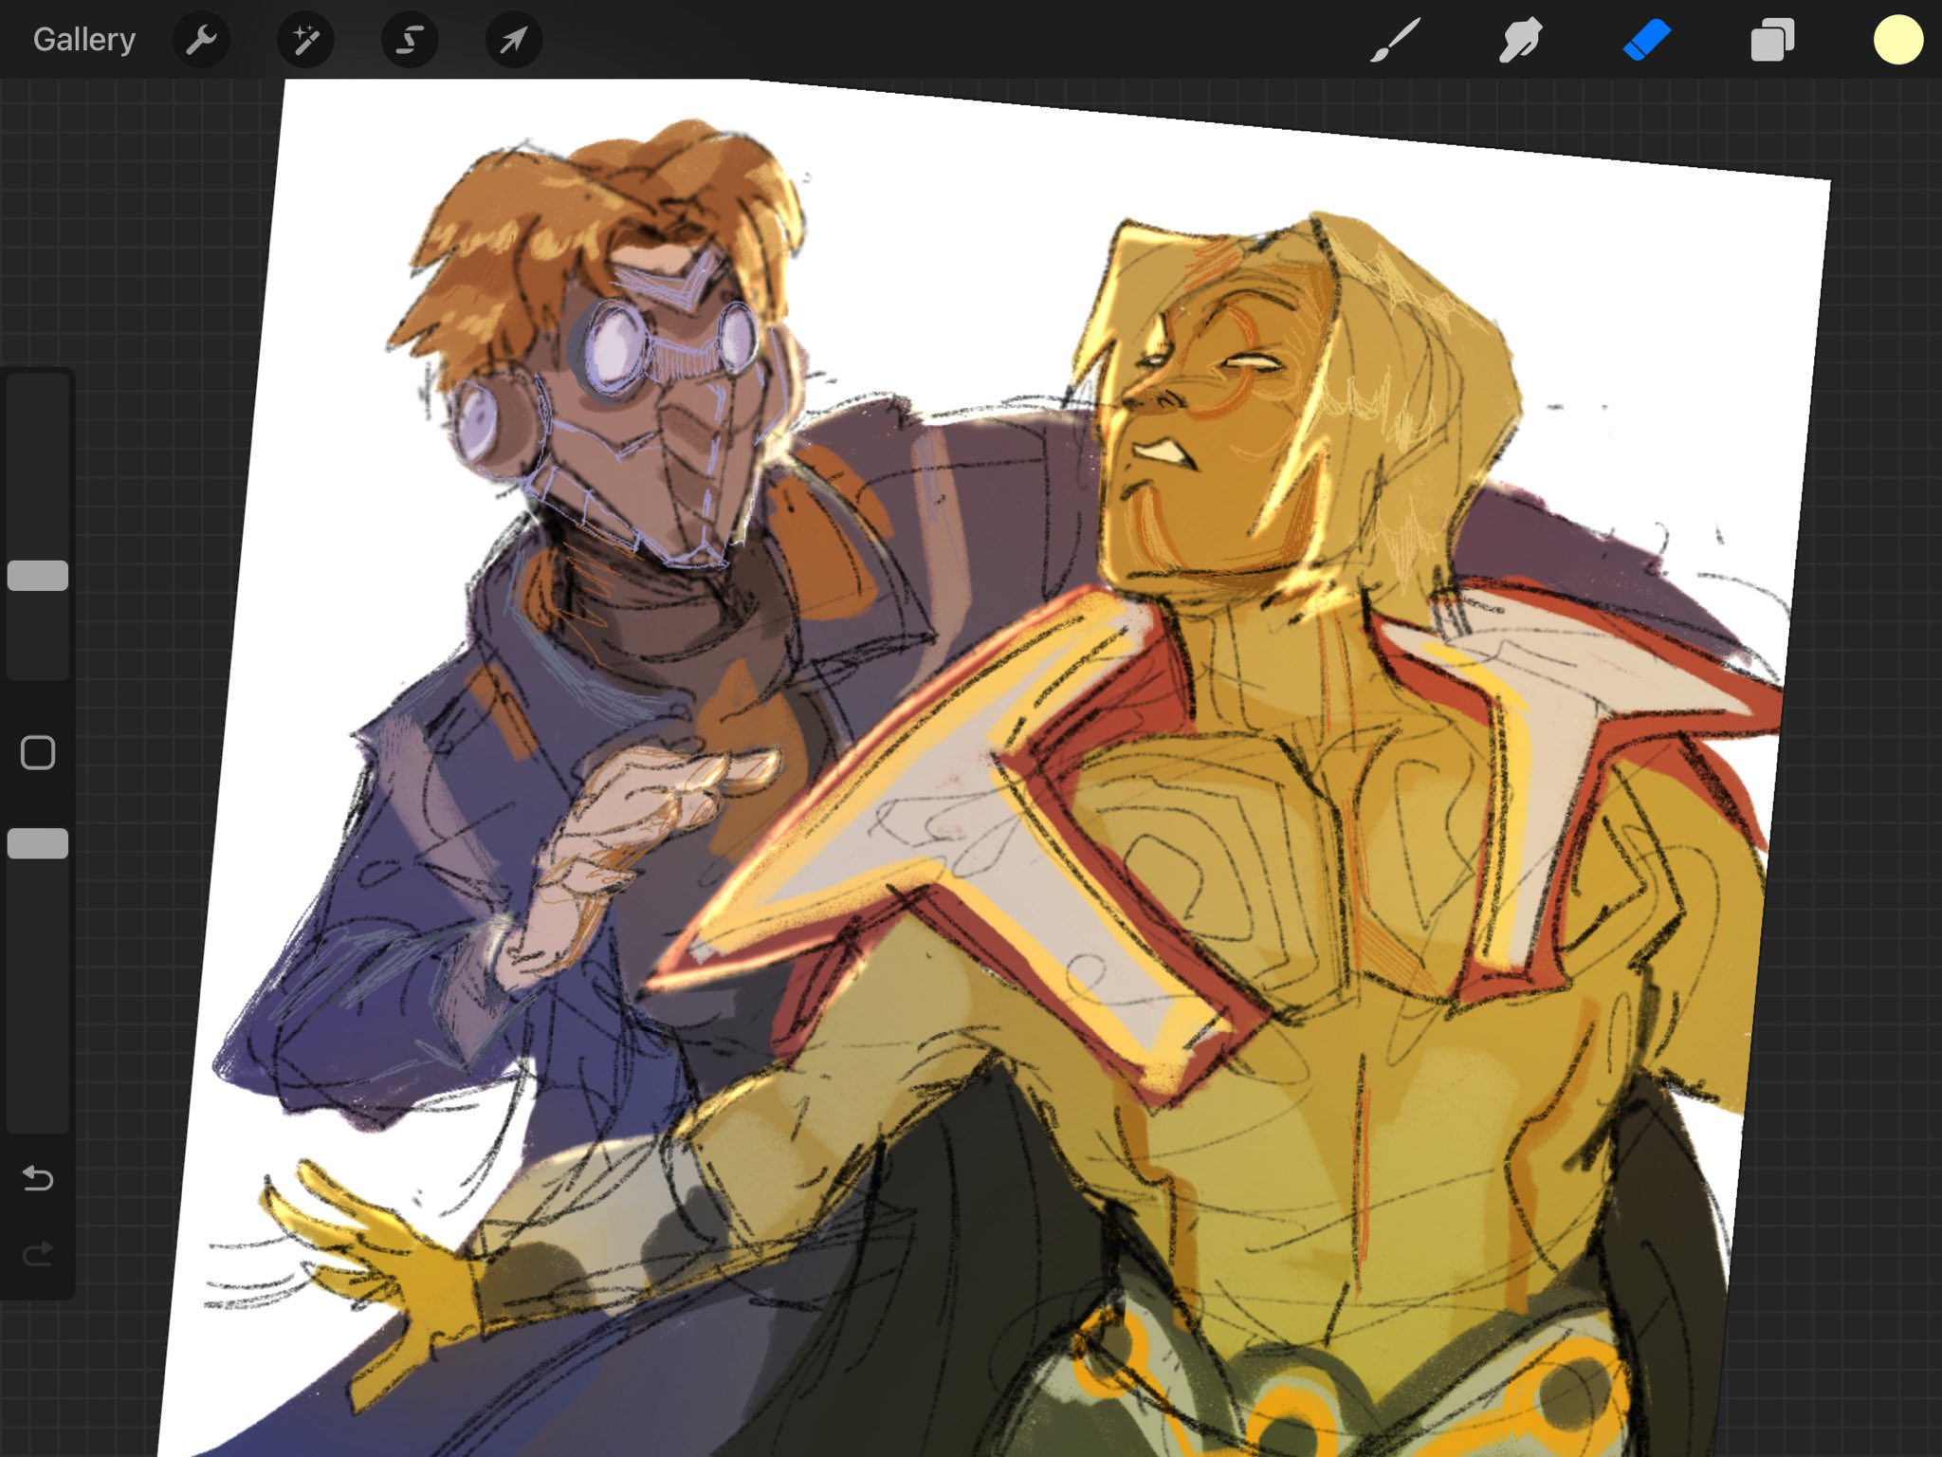Open the Layers panel
The height and width of the screenshot is (1457, 1942).
coord(1772,41)
